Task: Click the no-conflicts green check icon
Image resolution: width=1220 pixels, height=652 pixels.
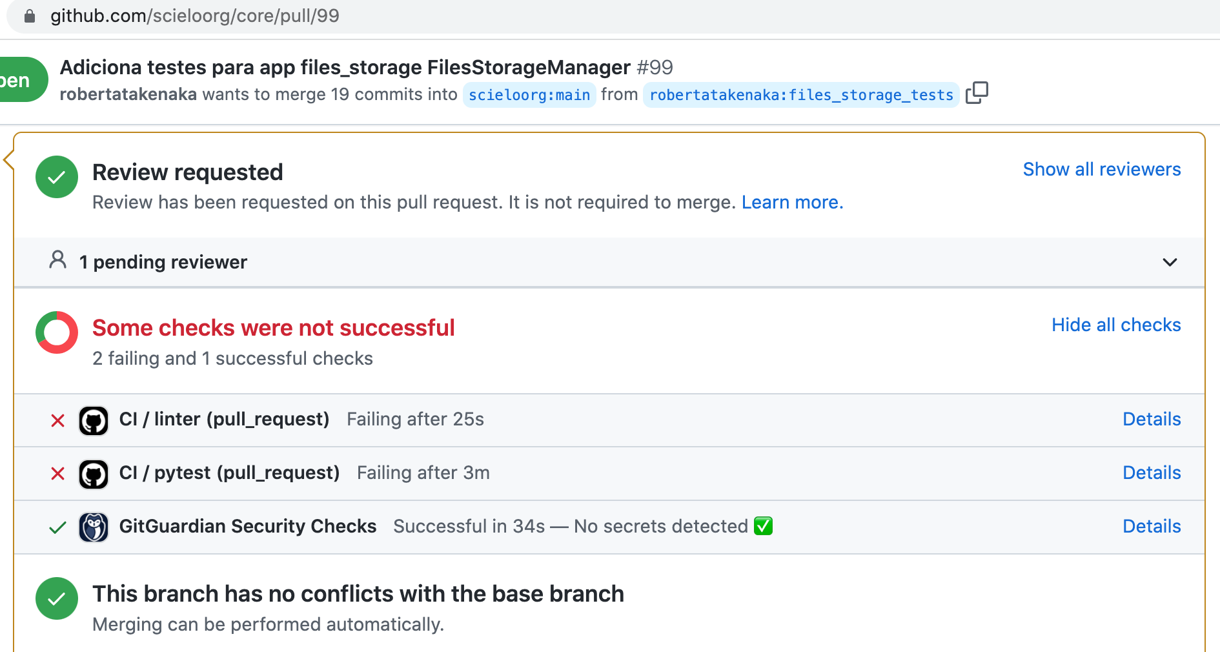Action: tap(57, 598)
